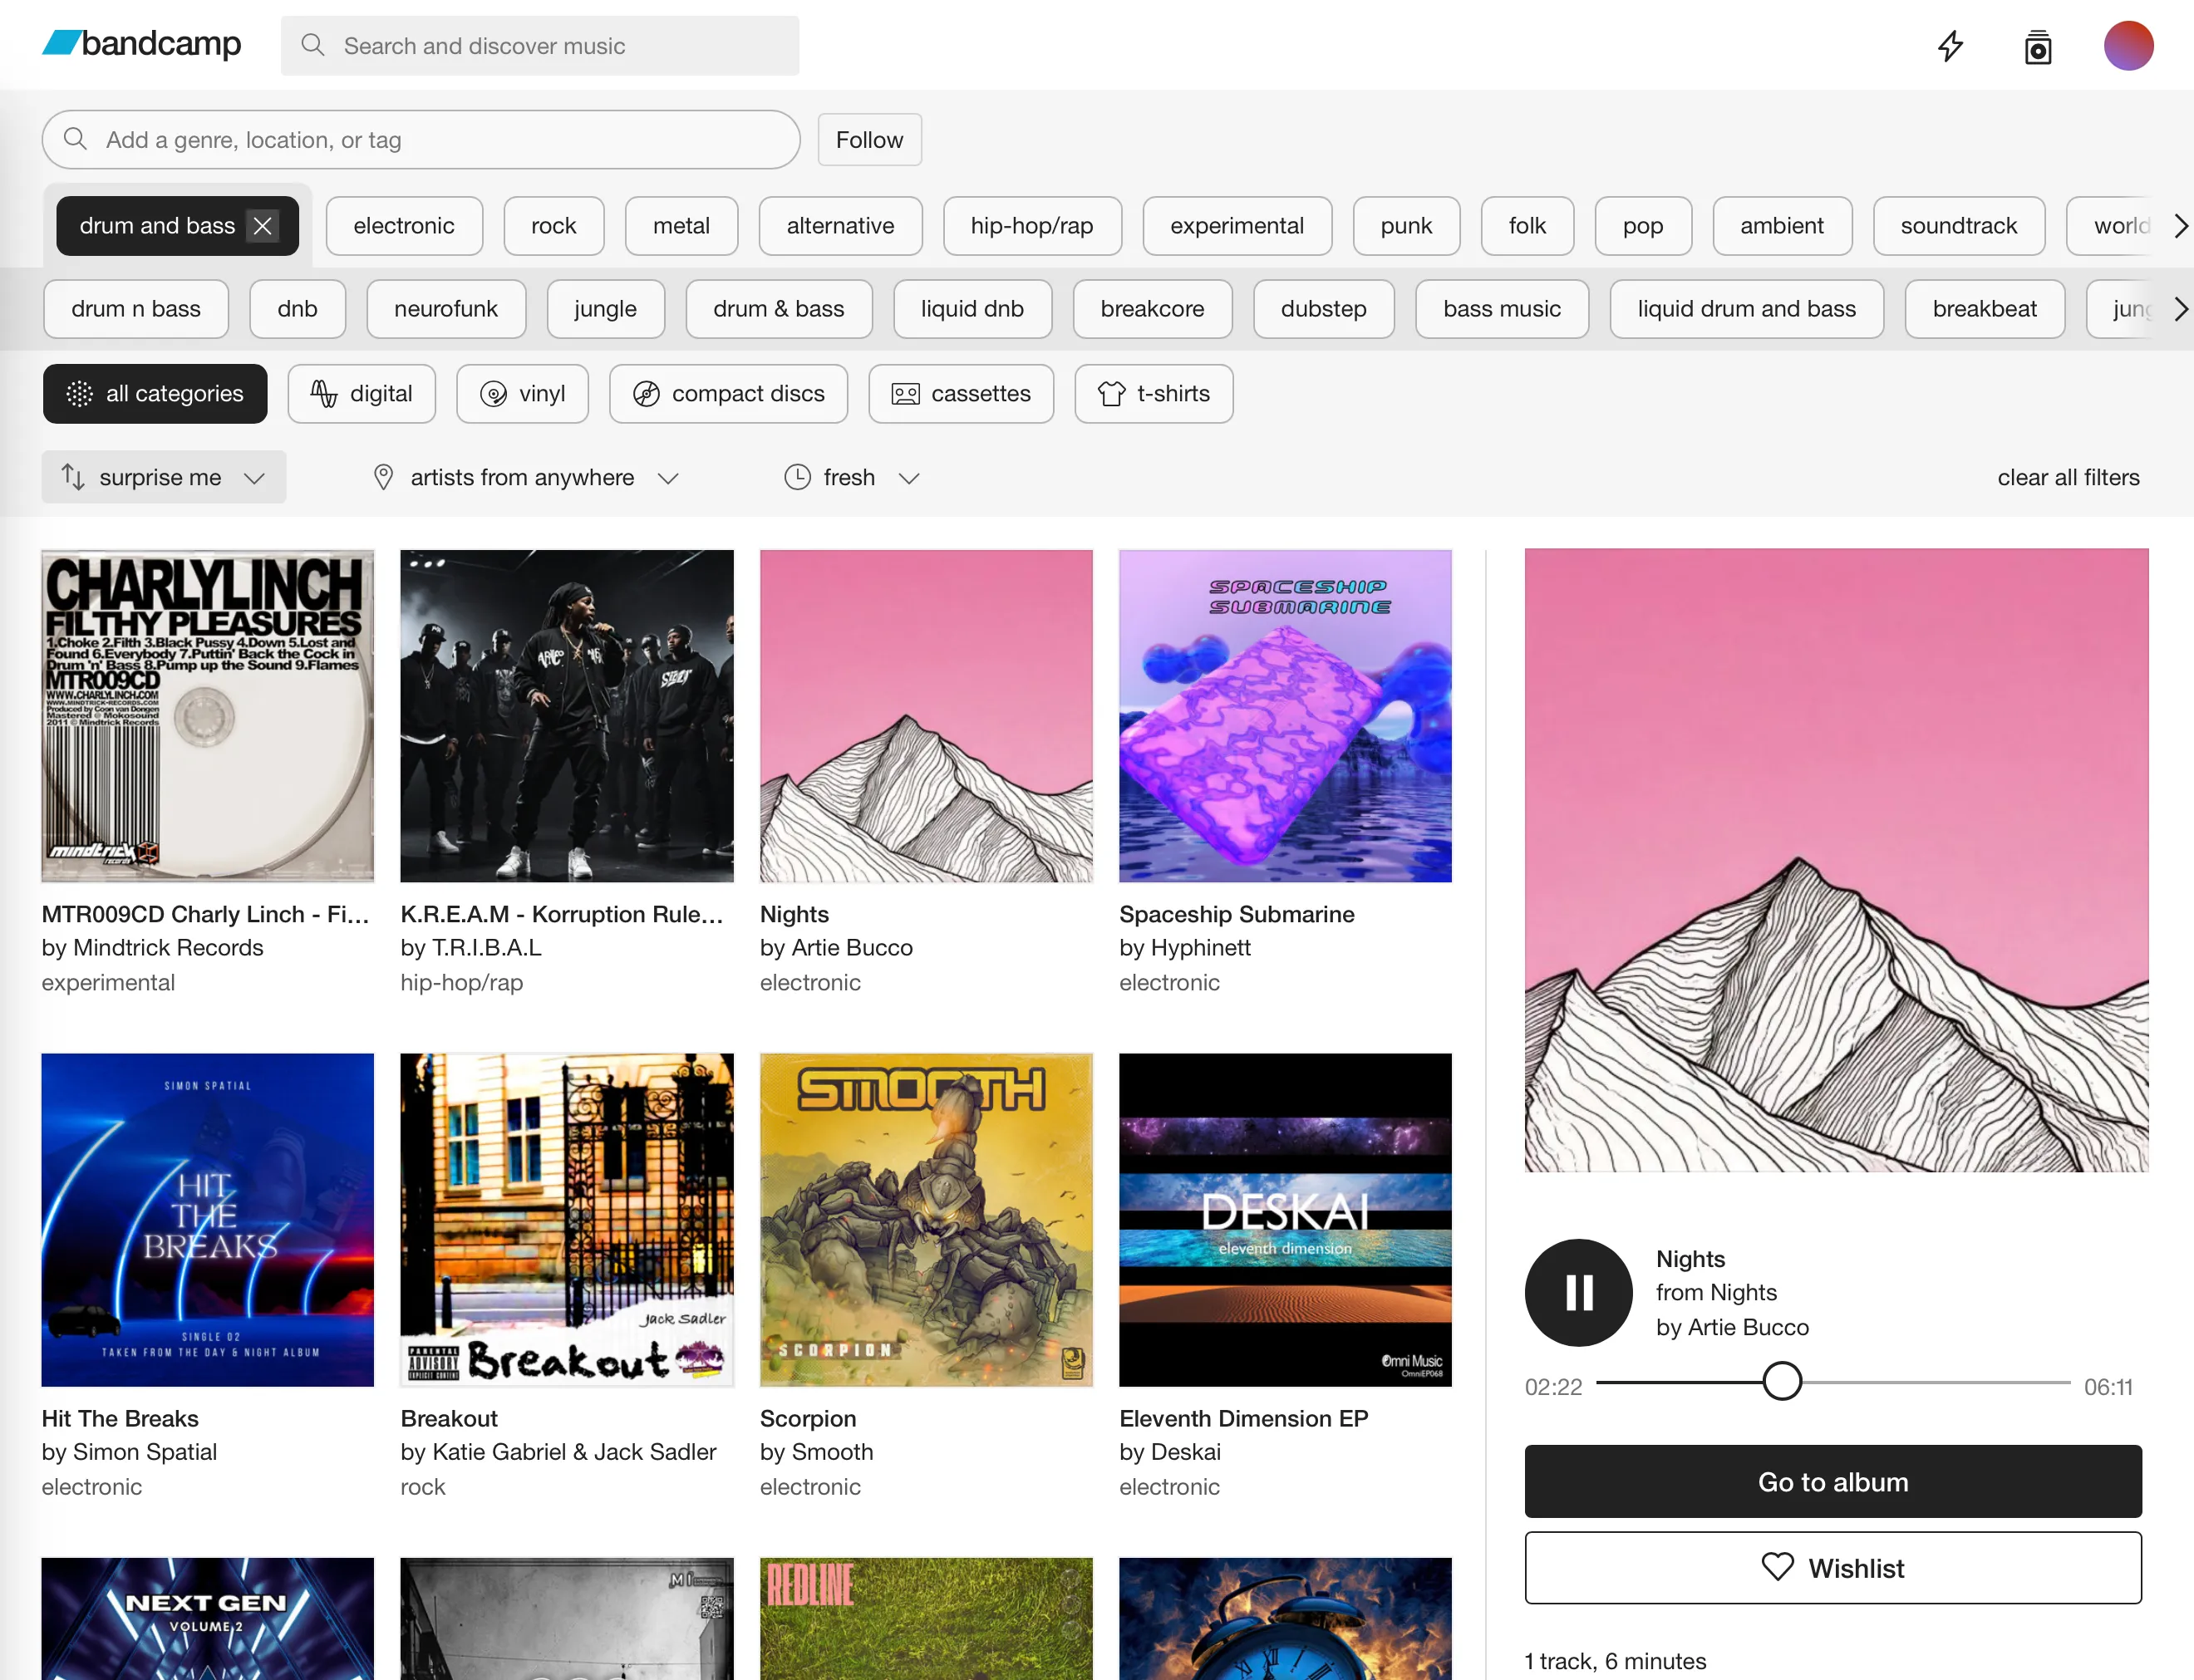Expand artists from anywhere location dropdown

click(525, 478)
